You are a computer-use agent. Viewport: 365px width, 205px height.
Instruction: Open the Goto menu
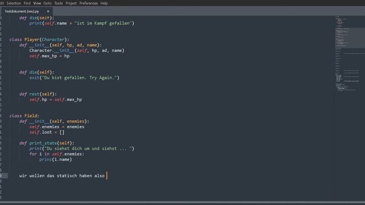(x=47, y=3)
